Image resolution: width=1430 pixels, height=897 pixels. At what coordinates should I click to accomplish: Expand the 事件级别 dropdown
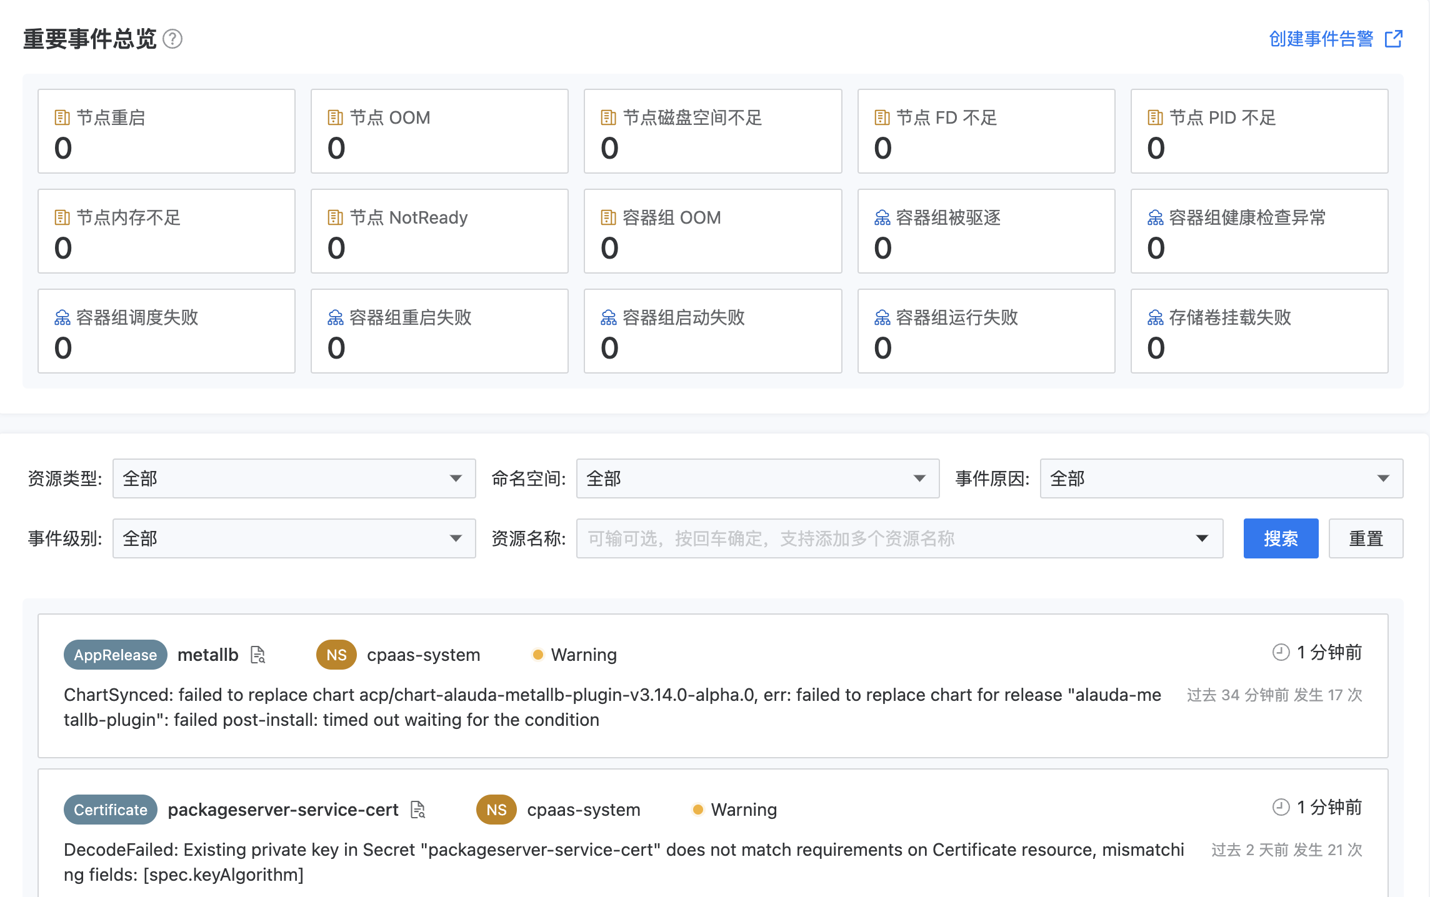(x=294, y=538)
